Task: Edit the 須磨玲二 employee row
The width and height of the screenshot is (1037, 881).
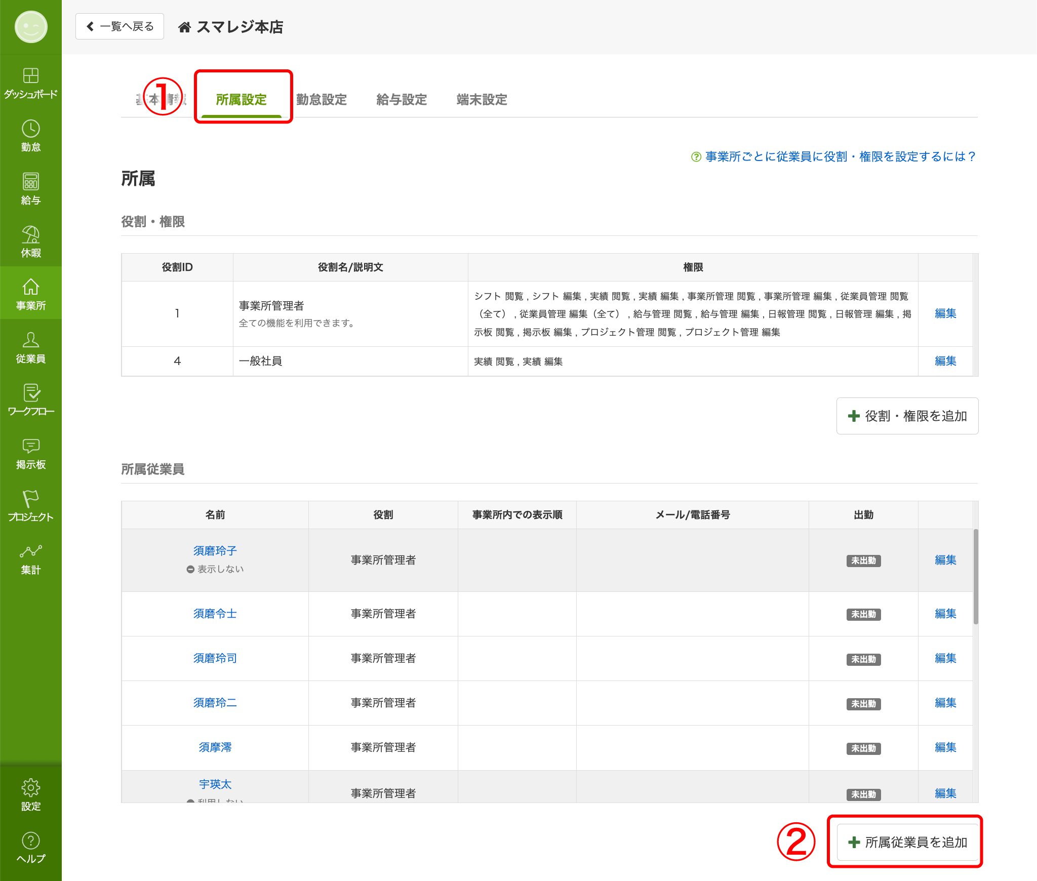Action: [x=945, y=703]
